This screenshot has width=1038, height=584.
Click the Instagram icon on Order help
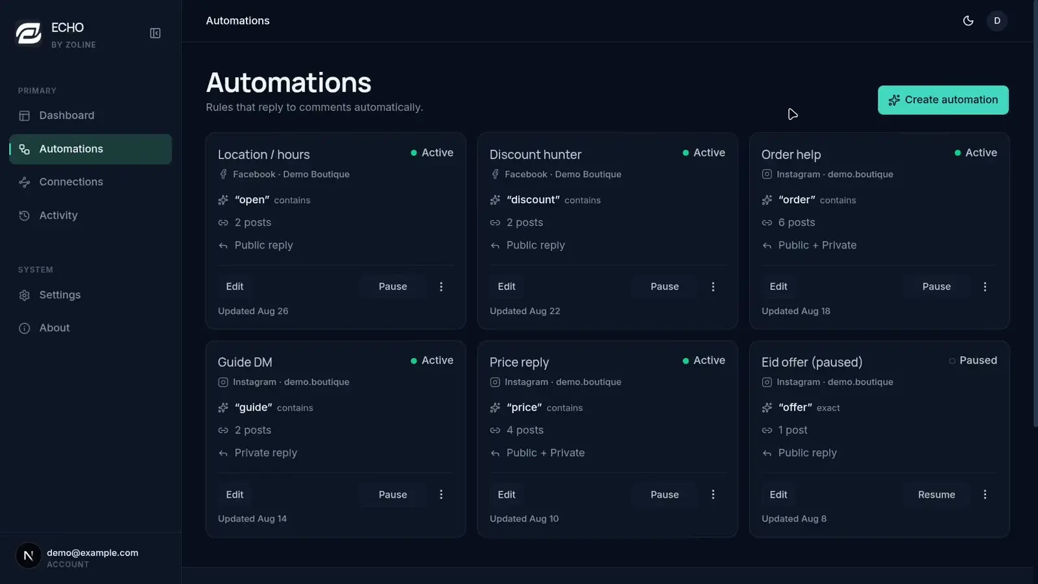(x=767, y=175)
